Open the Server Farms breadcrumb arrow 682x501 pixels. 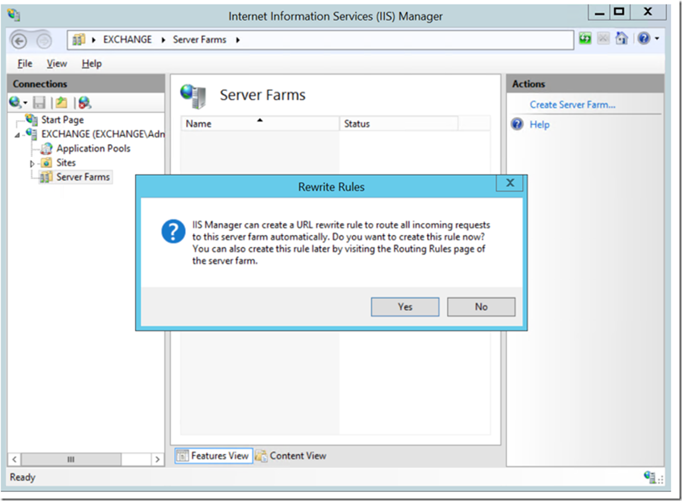[237, 40]
